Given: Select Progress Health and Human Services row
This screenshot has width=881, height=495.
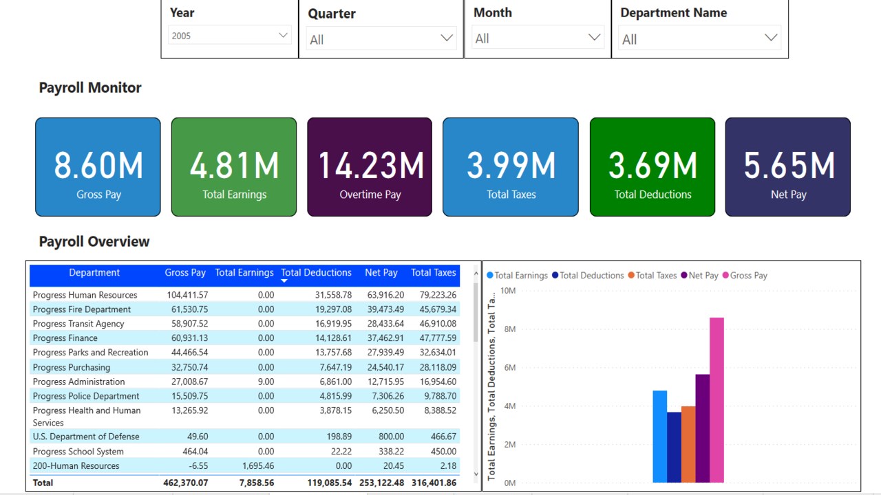Looking at the screenshot, I should [244, 417].
